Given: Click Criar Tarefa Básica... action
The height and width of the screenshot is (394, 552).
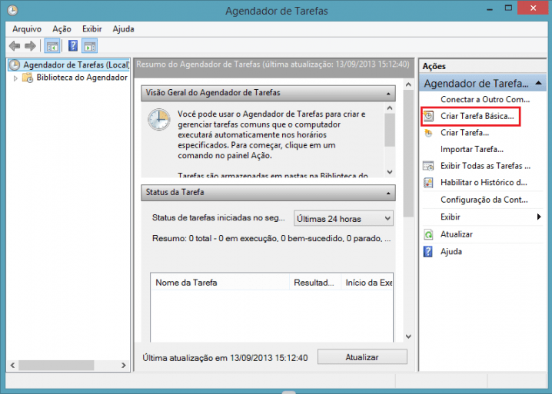Looking at the screenshot, I should pos(477,116).
